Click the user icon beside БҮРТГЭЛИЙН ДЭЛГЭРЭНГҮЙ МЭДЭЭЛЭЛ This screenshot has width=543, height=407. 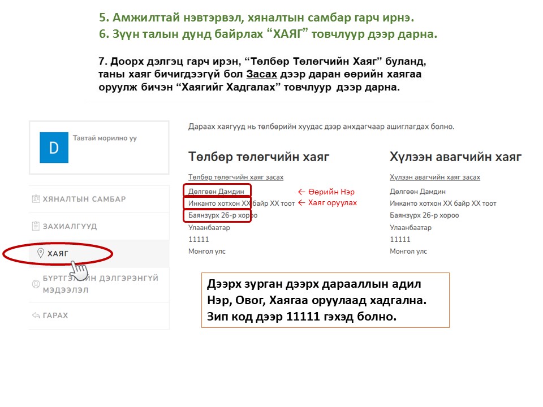[x=36, y=284]
